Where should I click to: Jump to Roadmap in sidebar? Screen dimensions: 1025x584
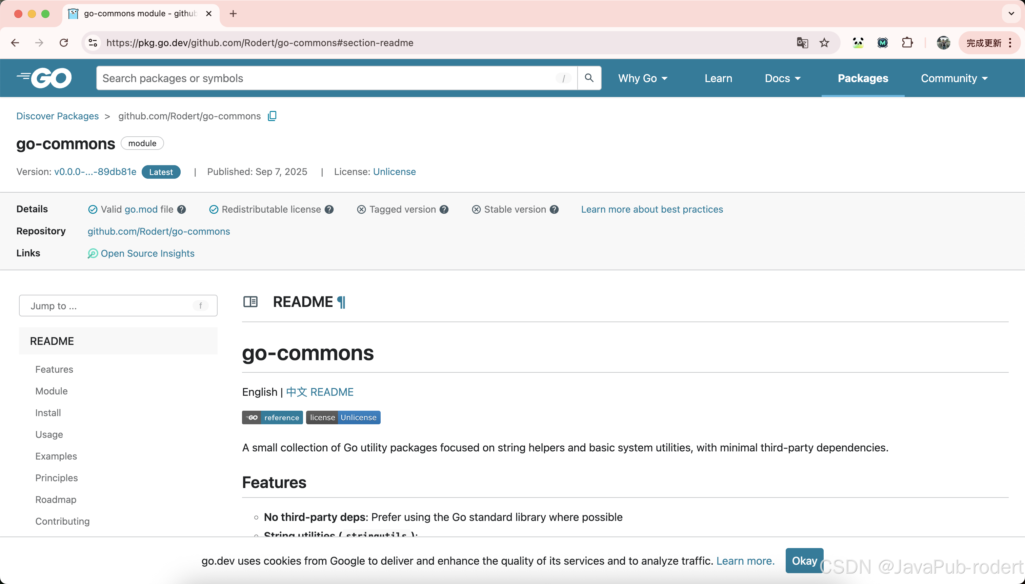pyautogui.click(x=56, y=499)
